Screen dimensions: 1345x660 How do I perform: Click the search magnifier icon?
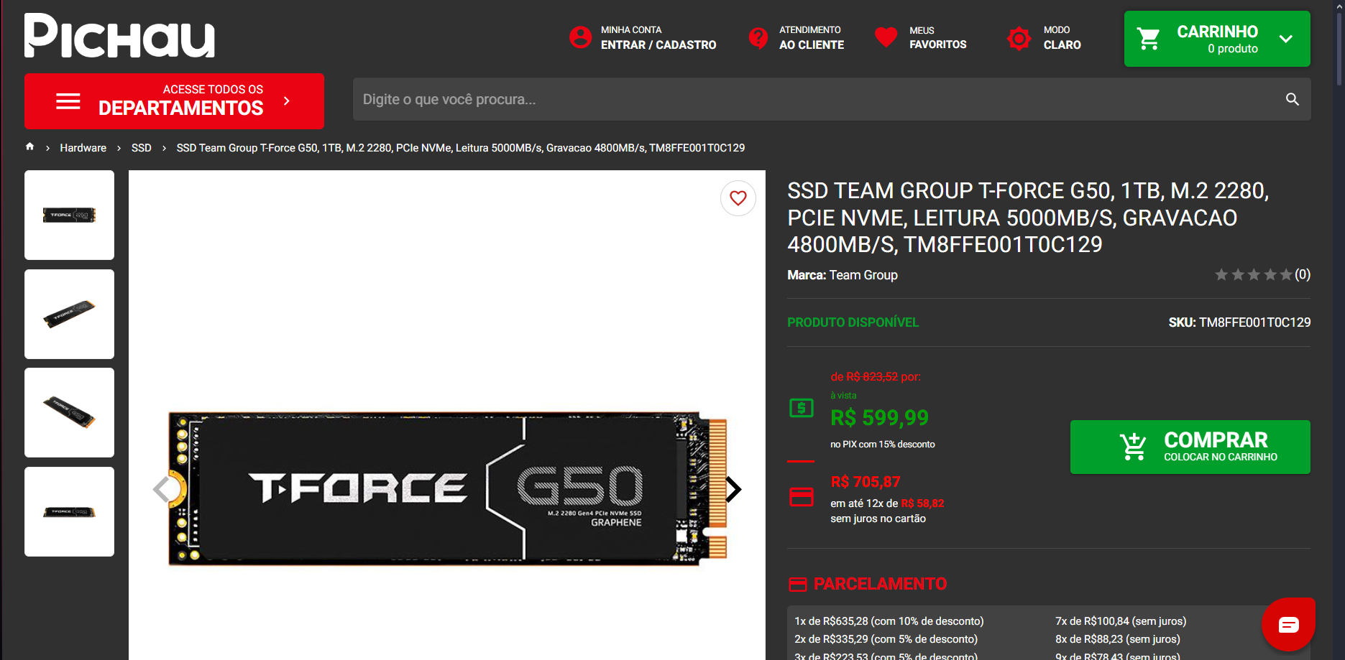coord(1292,99)
